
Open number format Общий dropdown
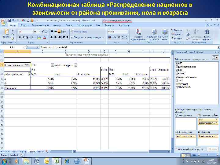(127, 32)
